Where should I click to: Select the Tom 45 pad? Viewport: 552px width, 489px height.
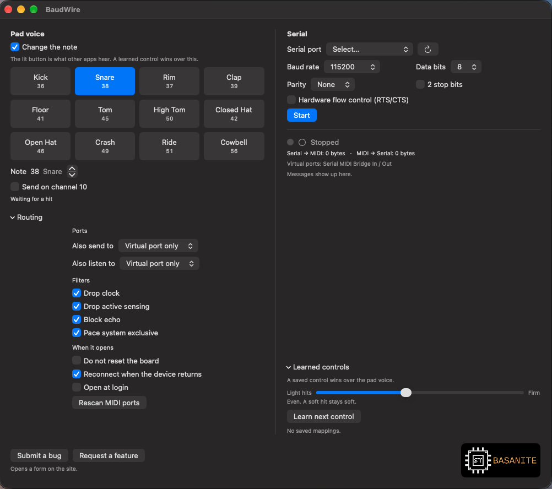point(105,113)
